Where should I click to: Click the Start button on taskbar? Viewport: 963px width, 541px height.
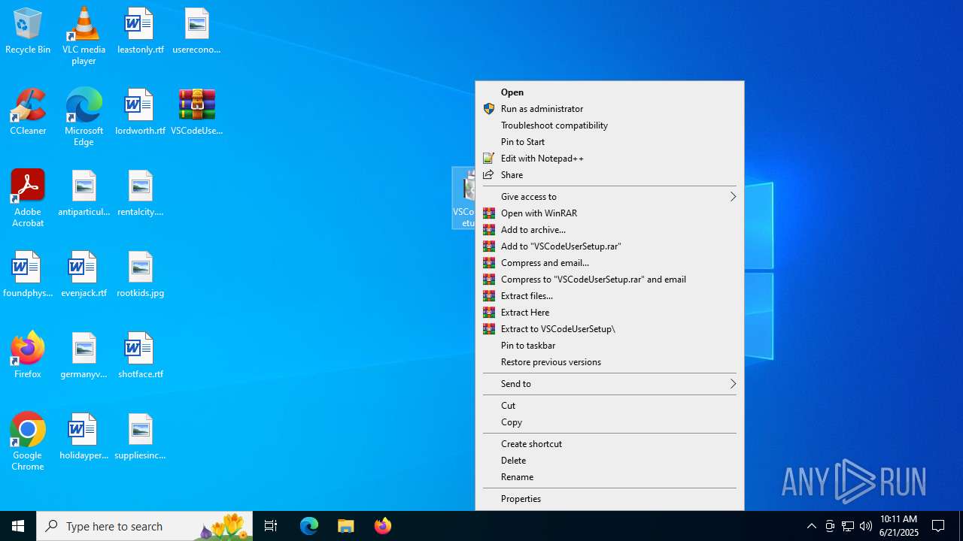coord(18,526)
